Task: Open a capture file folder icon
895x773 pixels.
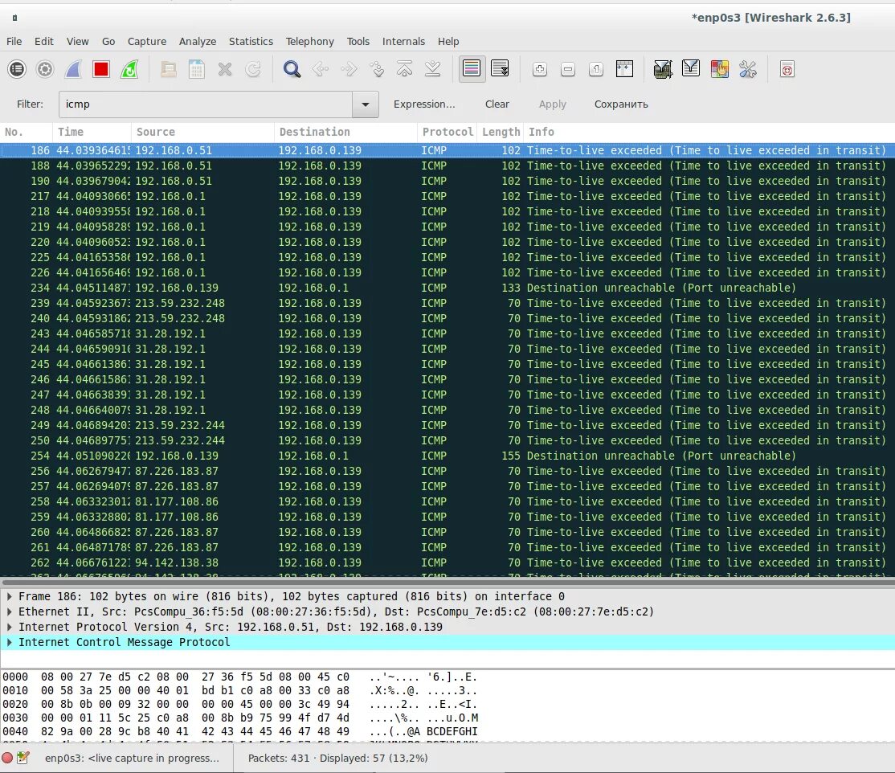Action: point(169,70)
